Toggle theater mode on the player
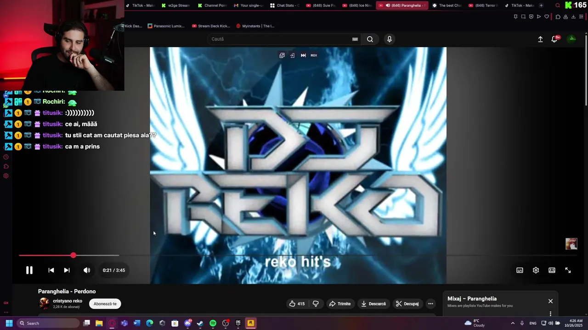 click(552, 270)
